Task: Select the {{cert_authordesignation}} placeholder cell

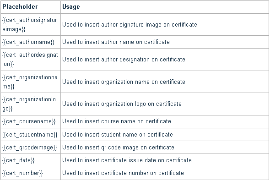Action: click(31, 60)
